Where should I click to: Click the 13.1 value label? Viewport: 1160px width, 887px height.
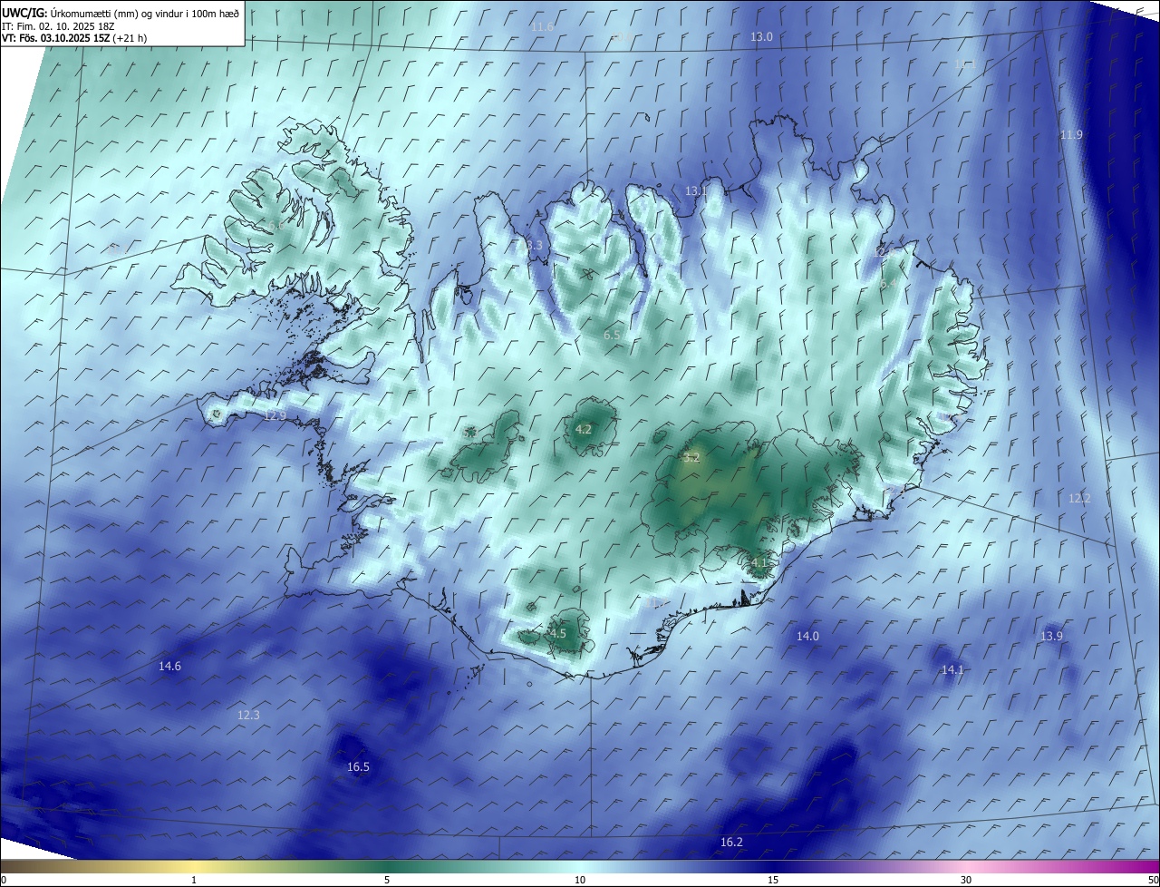coord(695,191)
